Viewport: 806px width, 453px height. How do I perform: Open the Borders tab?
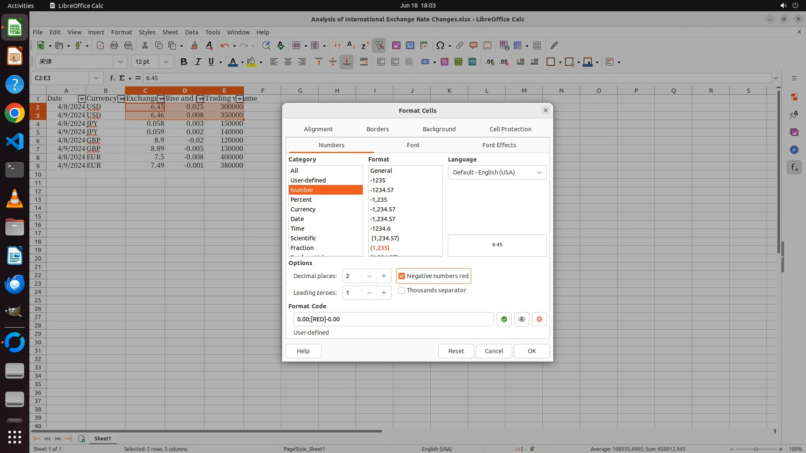tap(377, 129)
